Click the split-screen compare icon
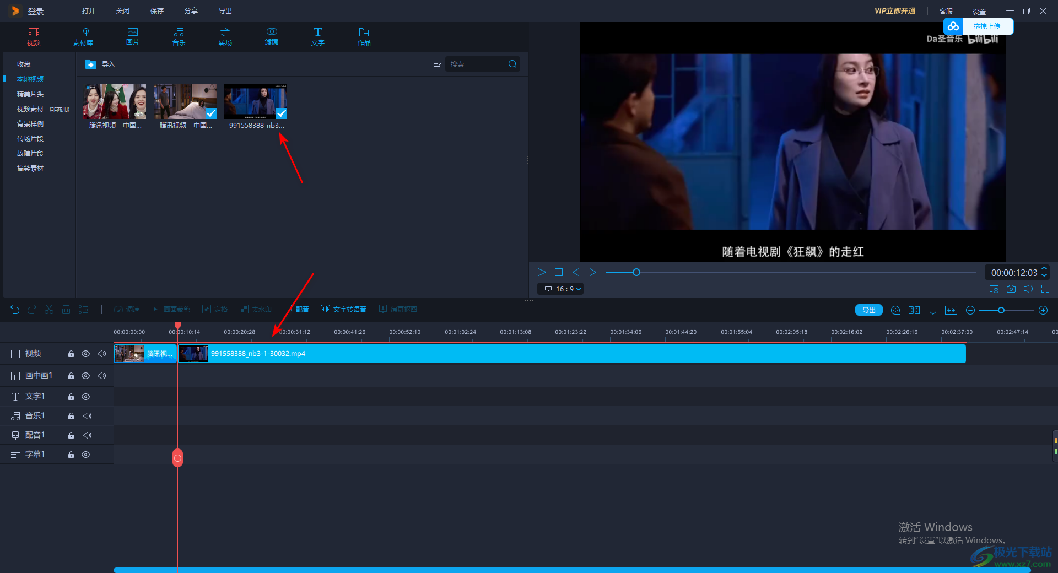This screenshot has width=1058, height=573. [914, 310]
